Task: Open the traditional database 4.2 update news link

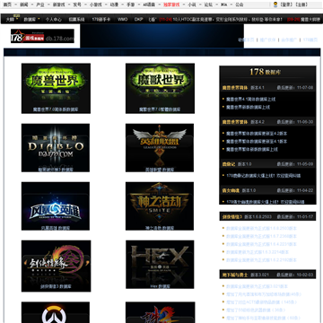Action: pyautogui.click(x=257, y=134)
